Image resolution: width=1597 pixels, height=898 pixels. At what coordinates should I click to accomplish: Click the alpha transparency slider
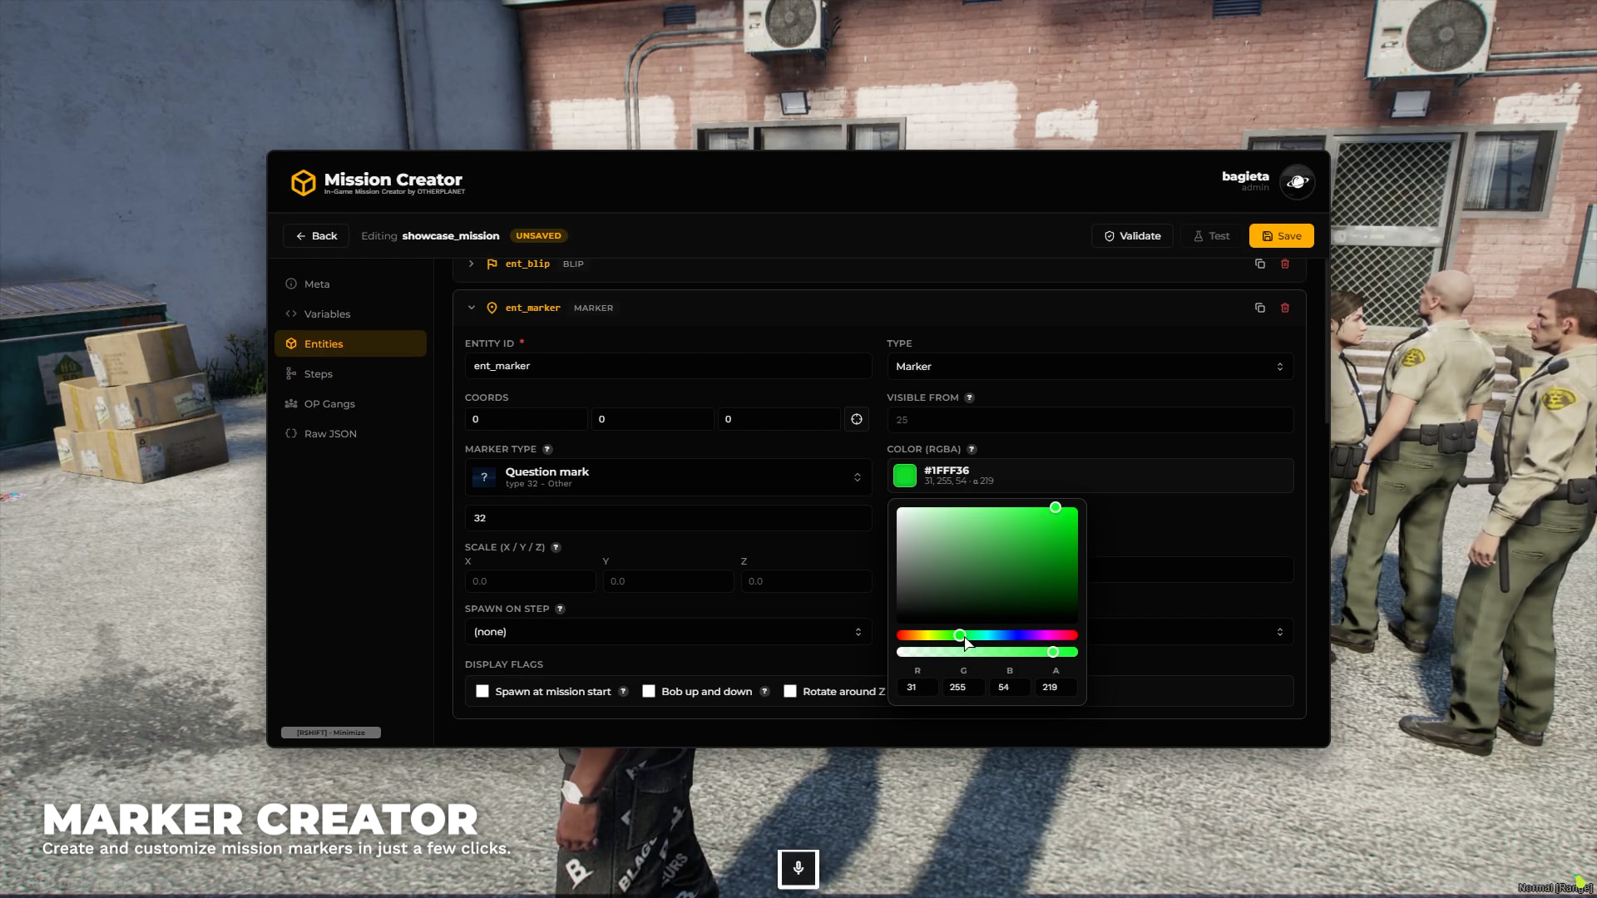tap(987, 652)
